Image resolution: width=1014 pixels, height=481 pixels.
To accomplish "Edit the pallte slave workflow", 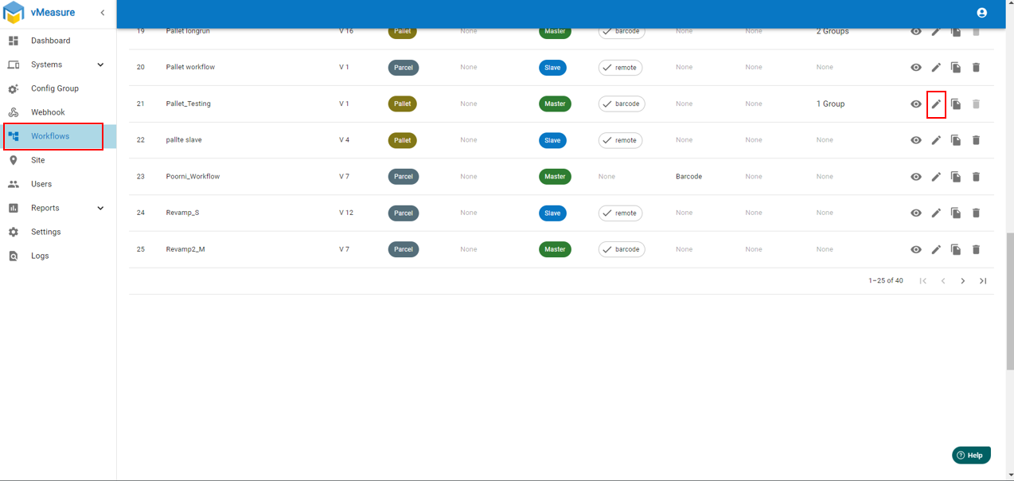I will (x=936, y=140).
